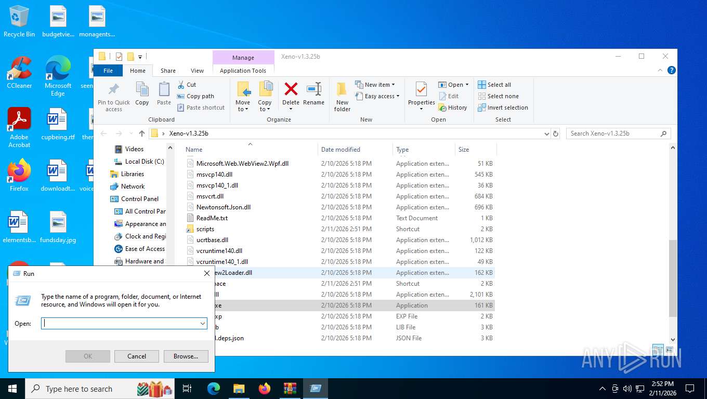Select the ReadMe.txt file

212,218
